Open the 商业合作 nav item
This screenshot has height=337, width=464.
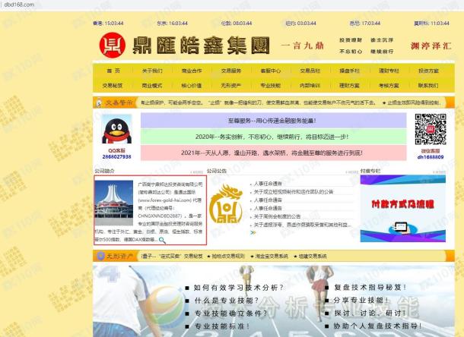pyautogui.click(x=192, y=71)
